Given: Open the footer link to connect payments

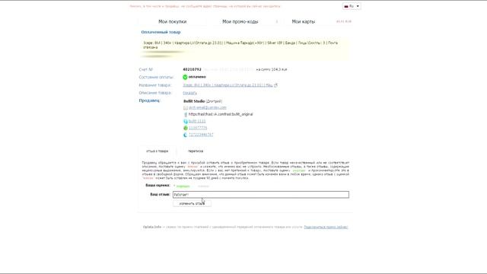Looking at the screenshot, I should click(x=326, y=227).
